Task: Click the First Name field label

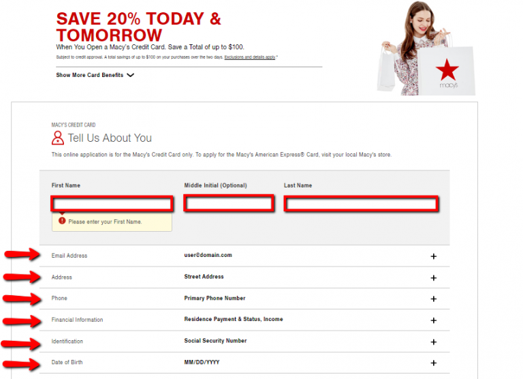Action: pos(65,185)
